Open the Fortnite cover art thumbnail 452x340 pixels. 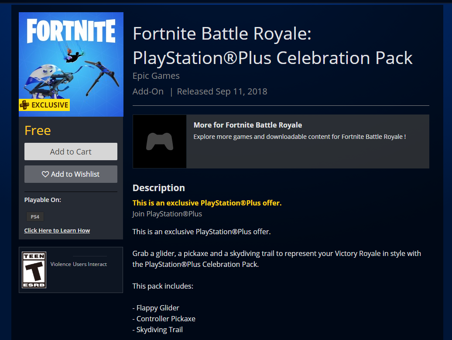tap(71, 64)
